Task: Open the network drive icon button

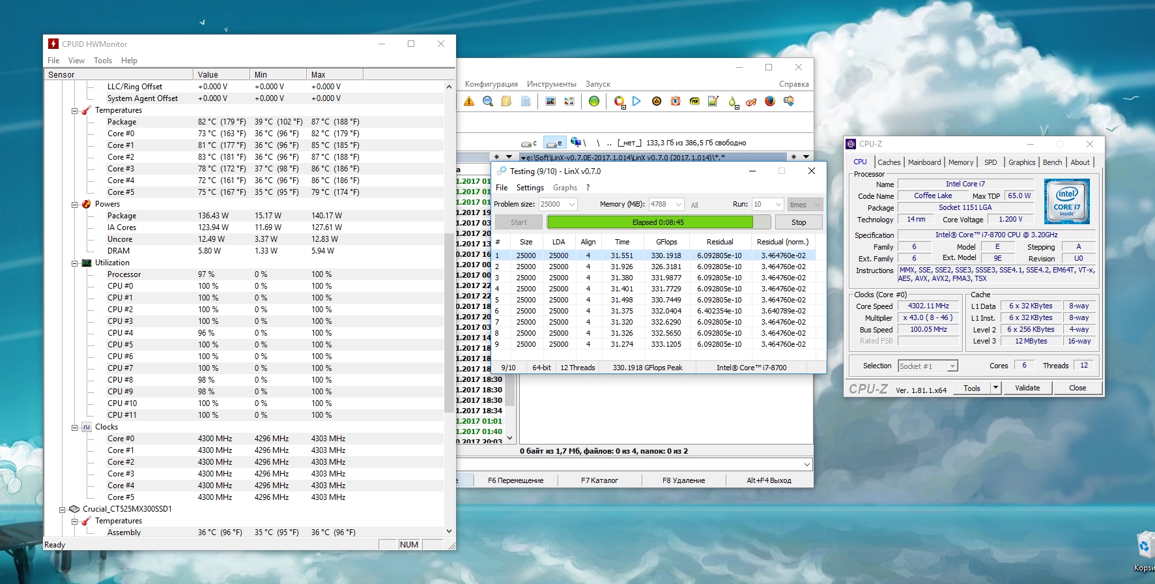Action: tap(576, 142)
